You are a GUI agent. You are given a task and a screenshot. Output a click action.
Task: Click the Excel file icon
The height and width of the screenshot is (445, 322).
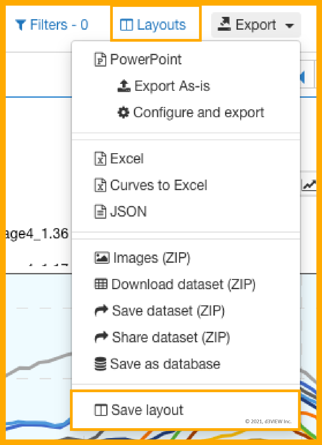point(100,158)
